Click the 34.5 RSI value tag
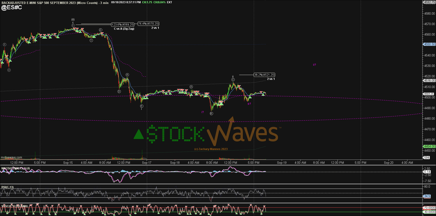 427,196
